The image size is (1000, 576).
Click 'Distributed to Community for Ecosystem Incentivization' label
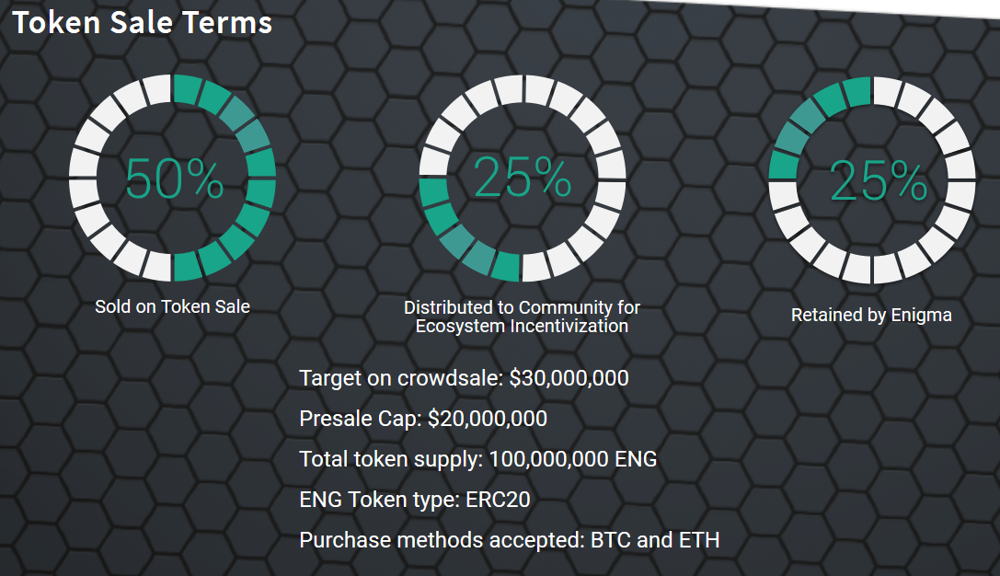(x=522, y=317)
